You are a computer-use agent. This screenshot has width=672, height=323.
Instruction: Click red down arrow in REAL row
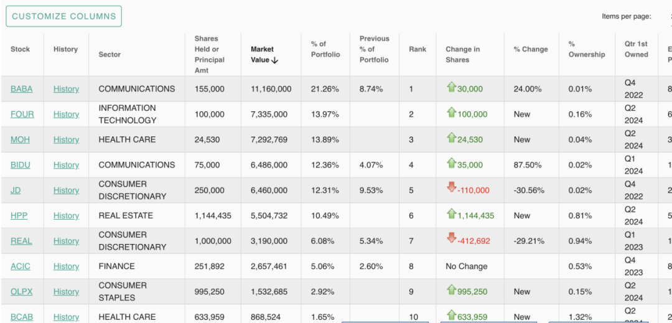451,238
